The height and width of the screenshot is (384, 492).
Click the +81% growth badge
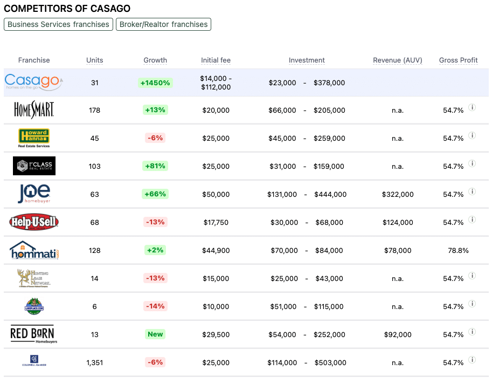(x=155, y=166)
